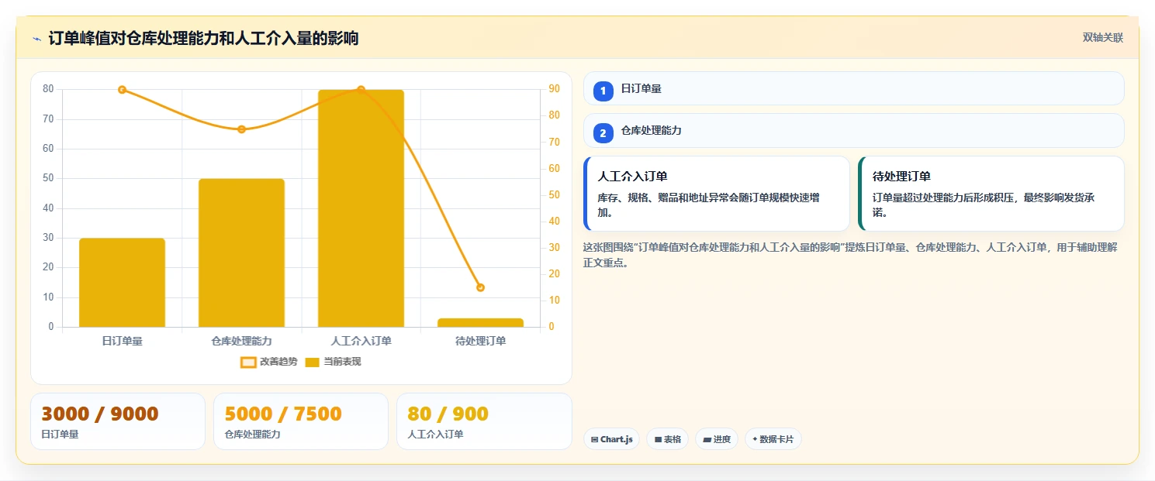Click the 表格 tag
Screen dimensions: 1155x481
(667, 439)
